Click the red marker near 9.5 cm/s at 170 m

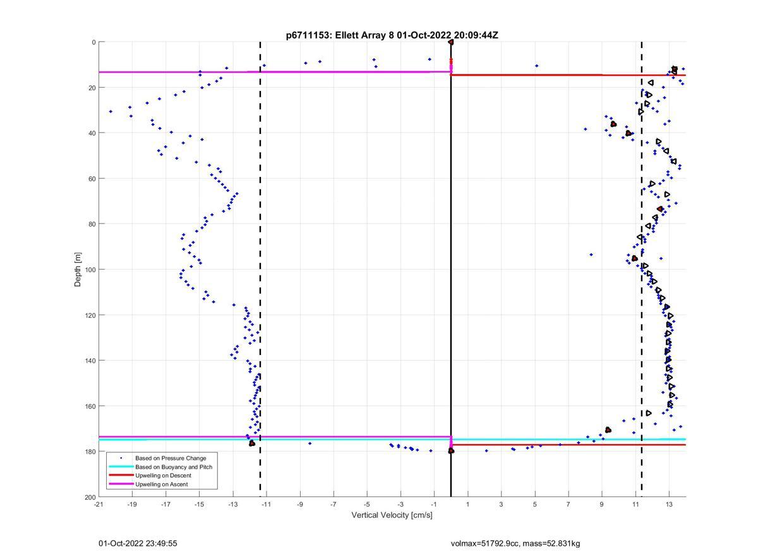click(x=608, y=430)
